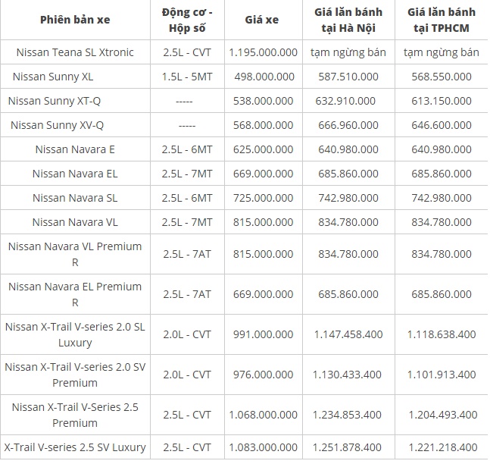490x464 pixels.
Task: Click the Nissan Navara SL model name
Action: [75, 198]
